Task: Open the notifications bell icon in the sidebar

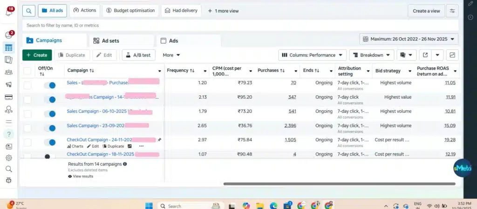Action: click(x=9, y=12)
